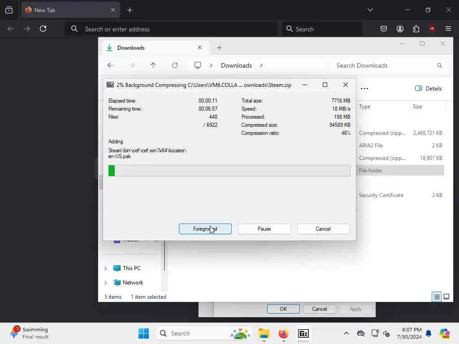
Task: Toggle the Details pane
Action: pos(428,88)
